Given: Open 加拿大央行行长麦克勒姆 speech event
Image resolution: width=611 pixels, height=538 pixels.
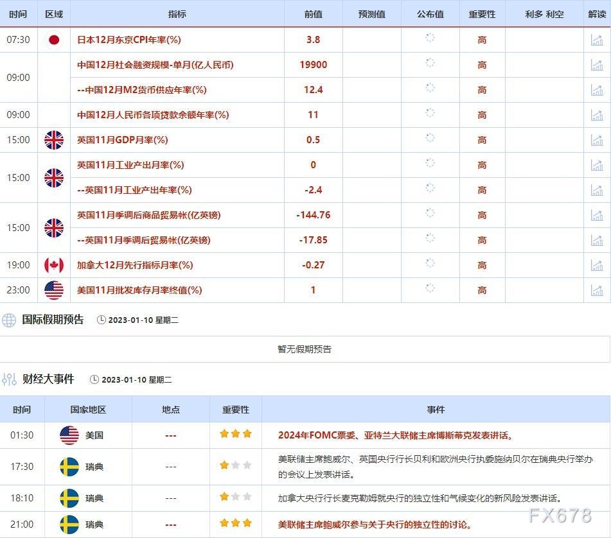Looking at the screenshot, I should 420,498.
